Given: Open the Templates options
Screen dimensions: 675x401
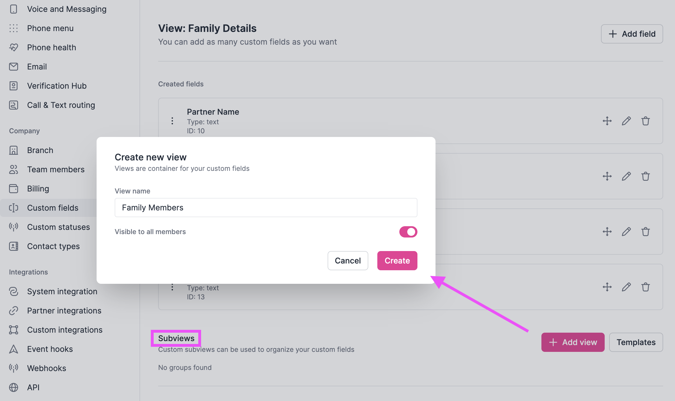Looking at the screenshot, I should [x=636, y=342].
